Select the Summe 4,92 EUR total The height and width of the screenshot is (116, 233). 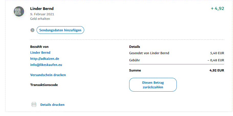[217, 70]
